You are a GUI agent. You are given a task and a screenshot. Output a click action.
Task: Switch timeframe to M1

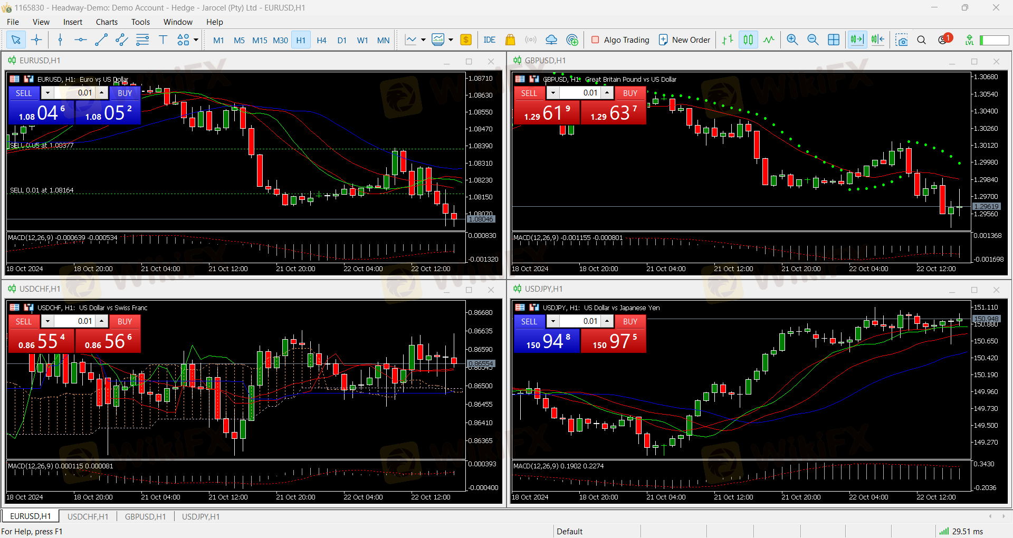218,40
